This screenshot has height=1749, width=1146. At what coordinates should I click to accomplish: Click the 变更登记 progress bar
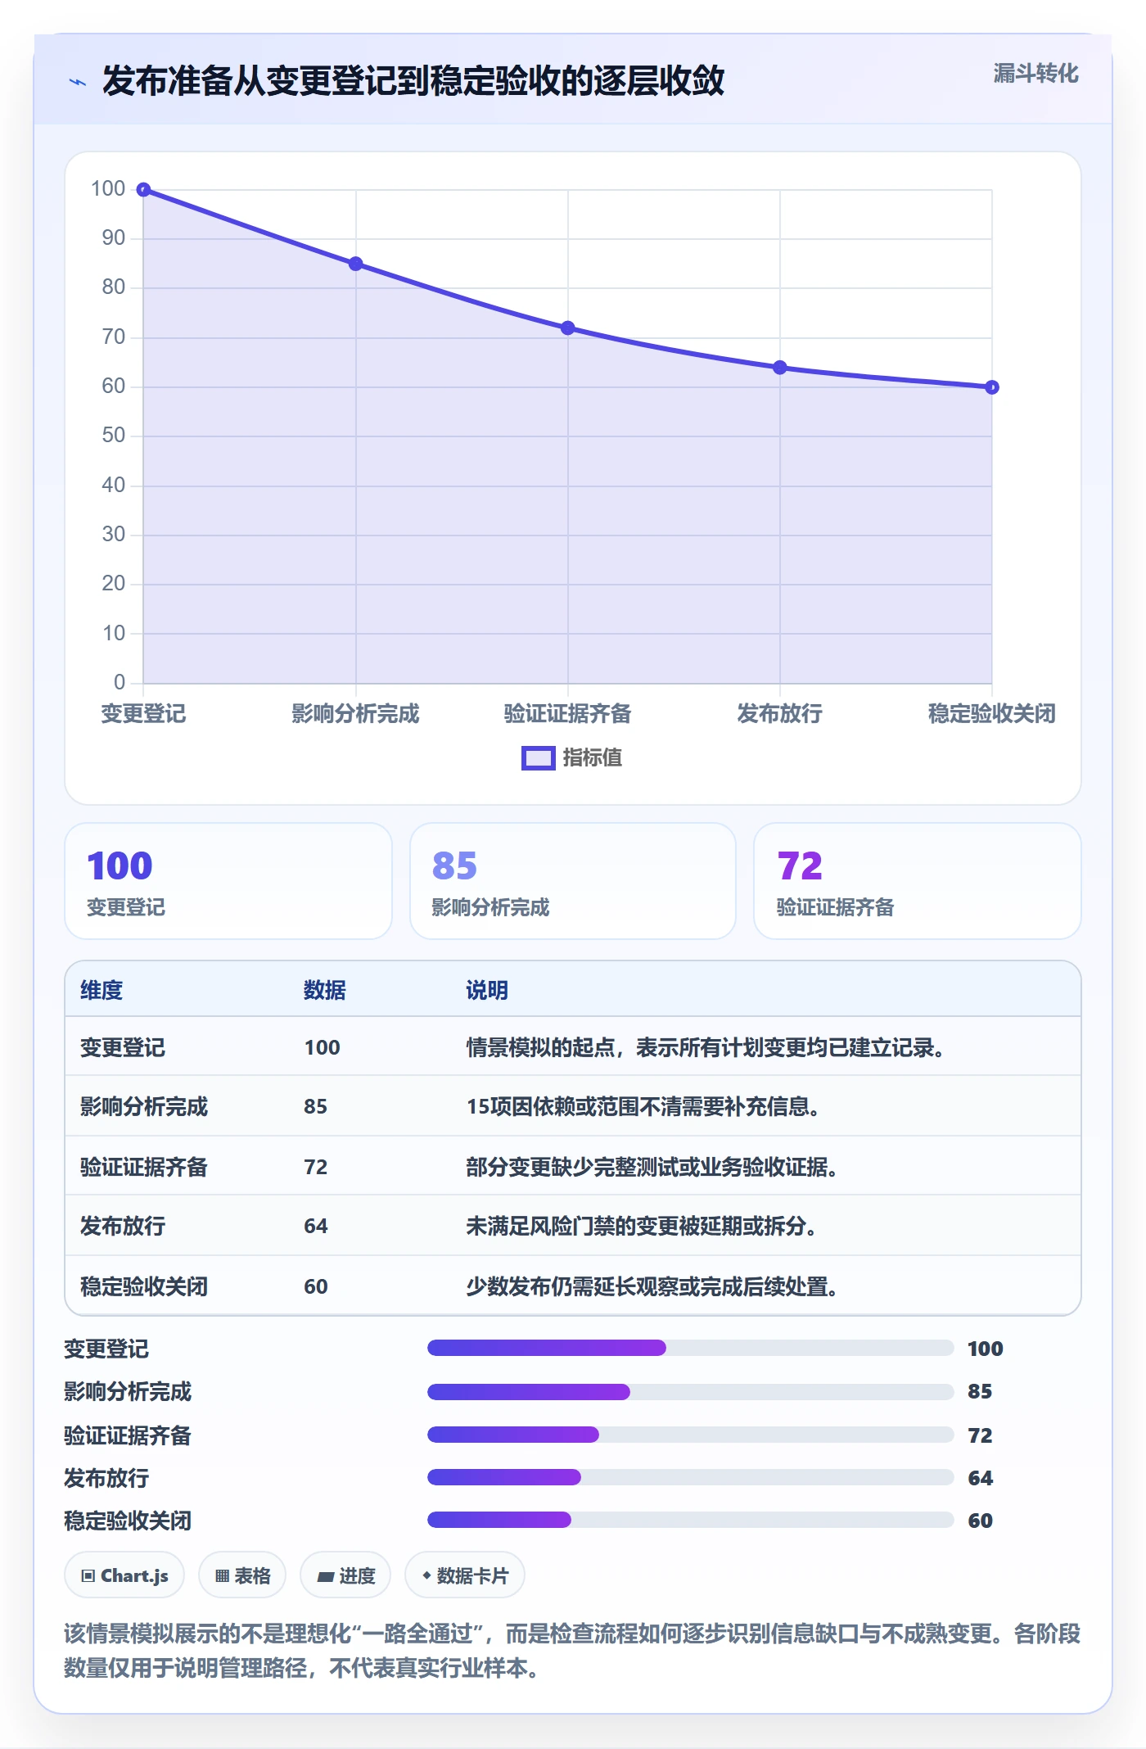pos(691,1348)
